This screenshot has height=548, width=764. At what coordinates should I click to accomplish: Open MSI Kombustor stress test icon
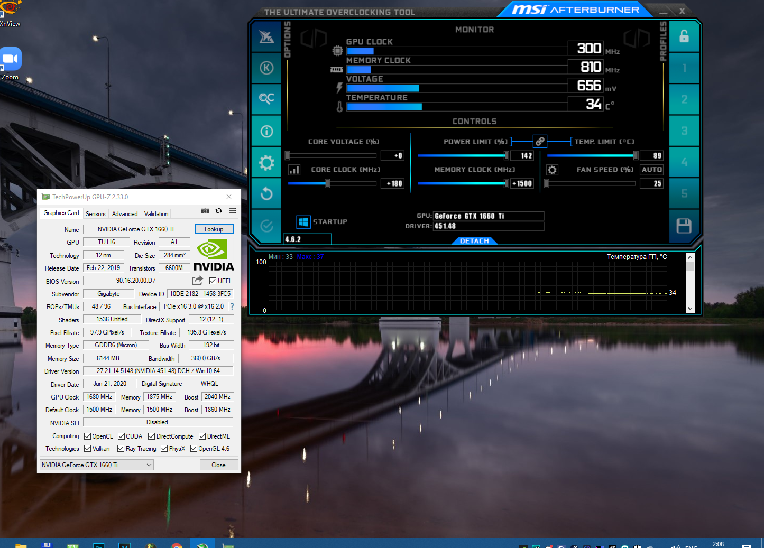click(x=266, y=68)
